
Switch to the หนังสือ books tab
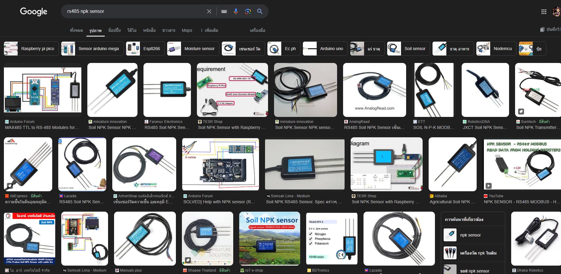coord(149,30)
